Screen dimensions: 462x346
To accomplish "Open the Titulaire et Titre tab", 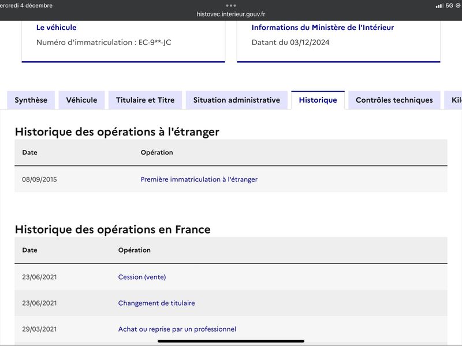I will [x=146, y=100].
